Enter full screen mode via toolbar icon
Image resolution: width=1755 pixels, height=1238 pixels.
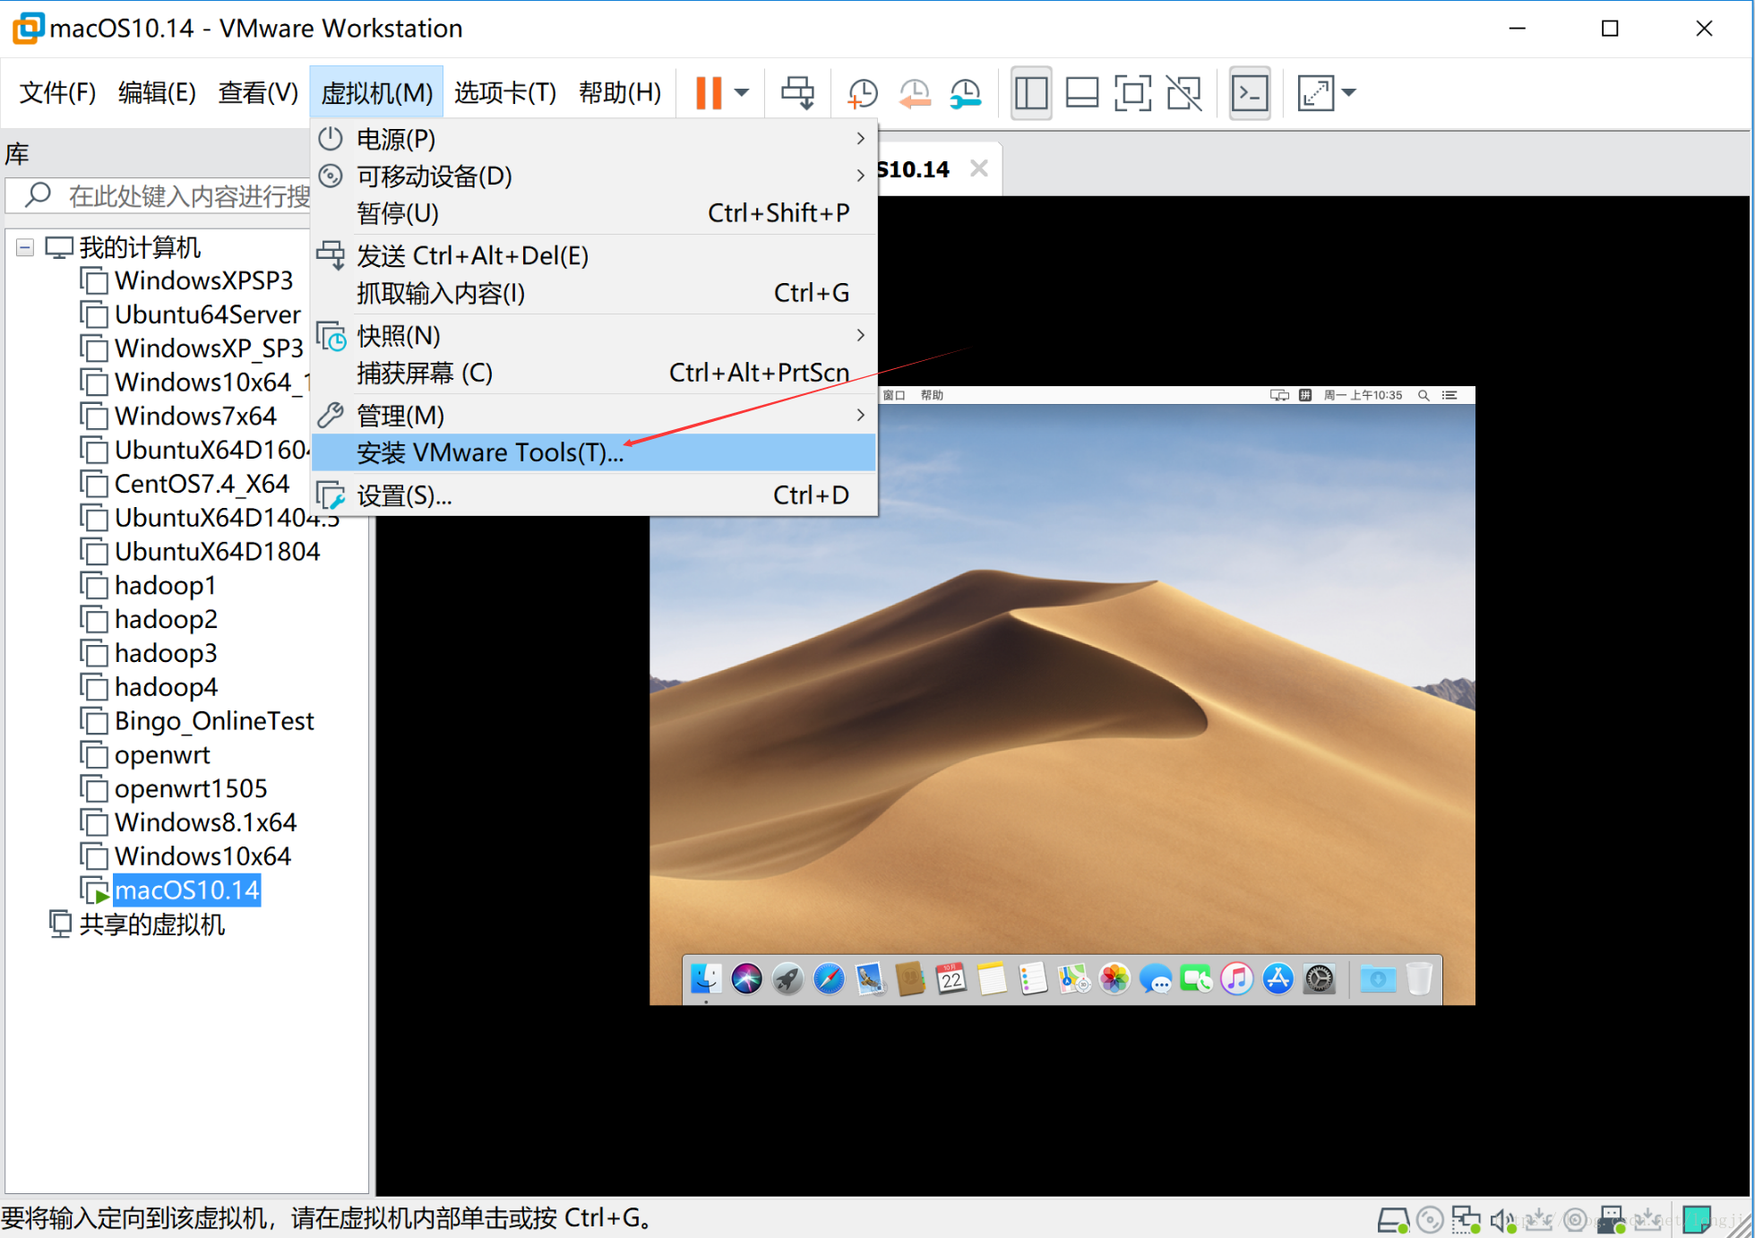tap(1133, 92)
